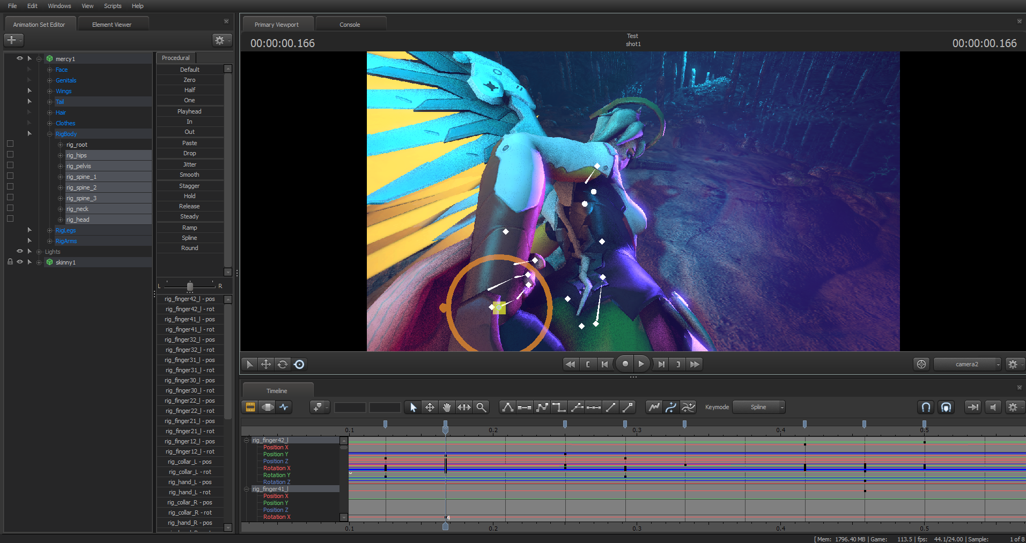Choose the hand pan tool in timeline

click(447, 408)
